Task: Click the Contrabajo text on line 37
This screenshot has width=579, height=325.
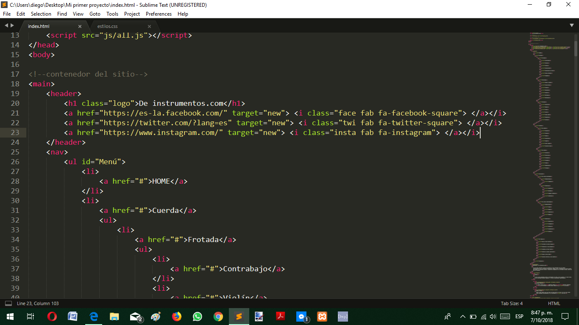Action: tap(245, 269)
